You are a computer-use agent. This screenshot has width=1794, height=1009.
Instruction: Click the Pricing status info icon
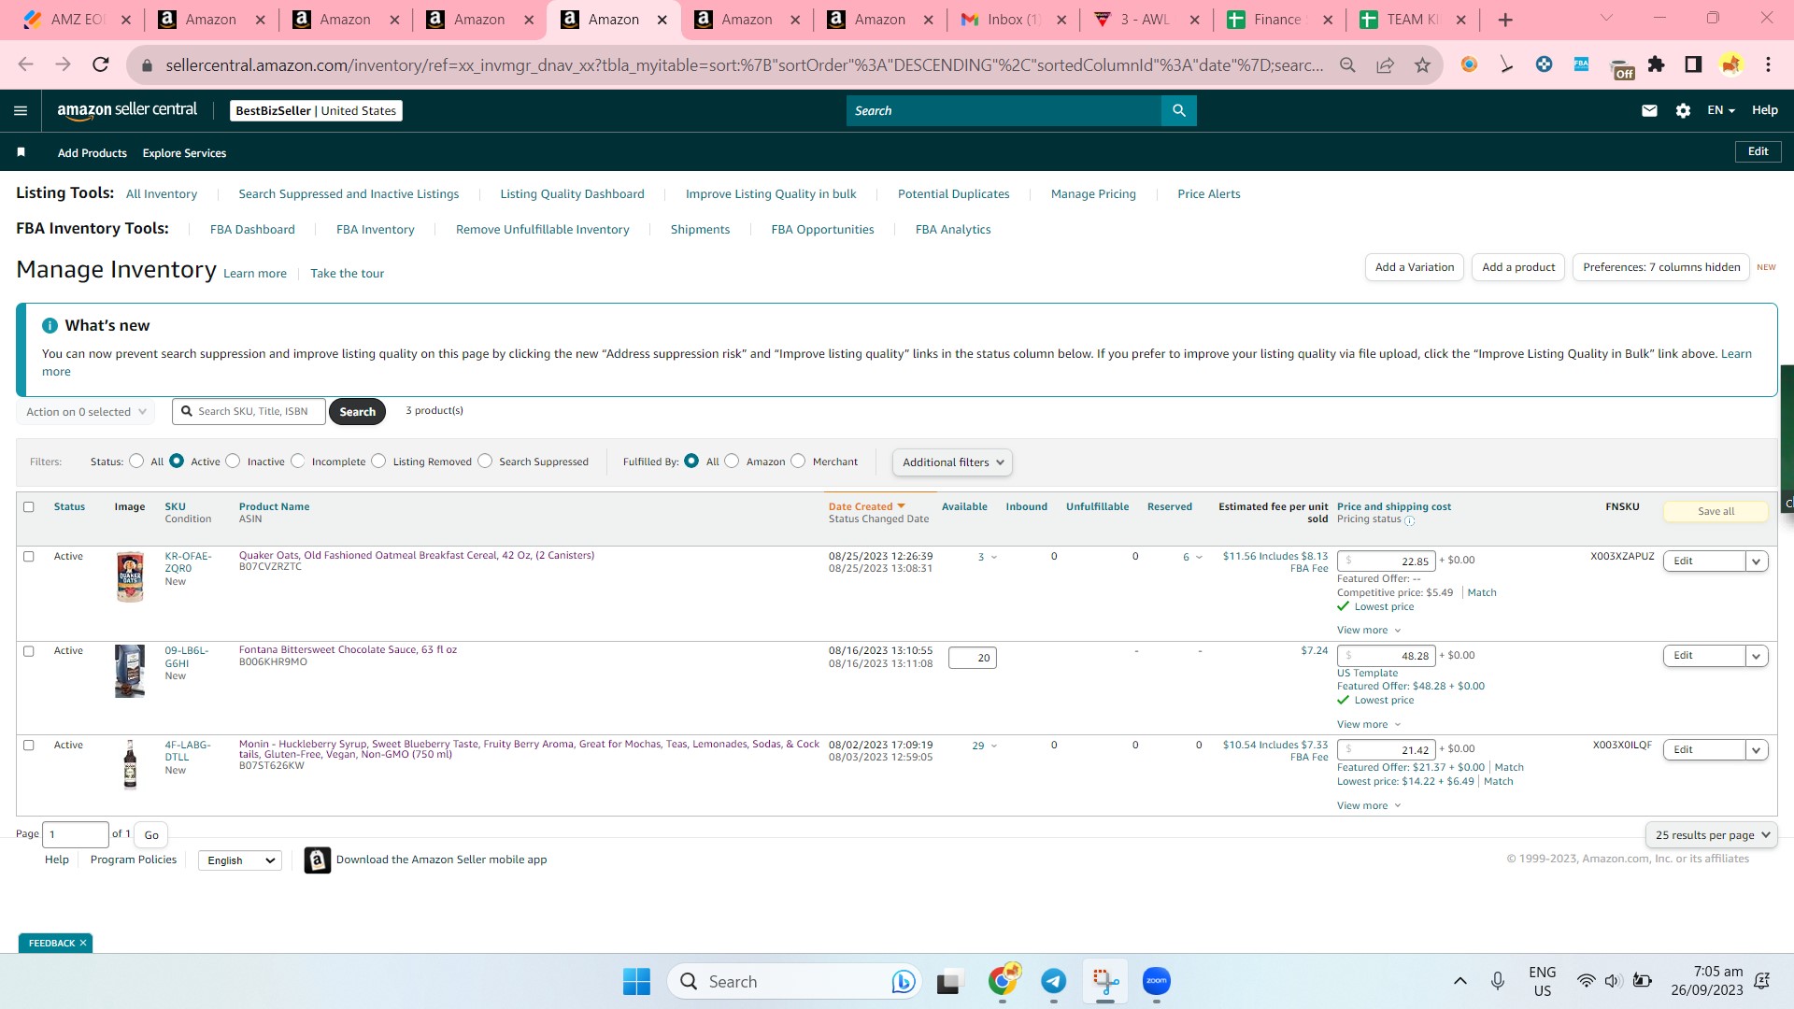(1409, 520)
